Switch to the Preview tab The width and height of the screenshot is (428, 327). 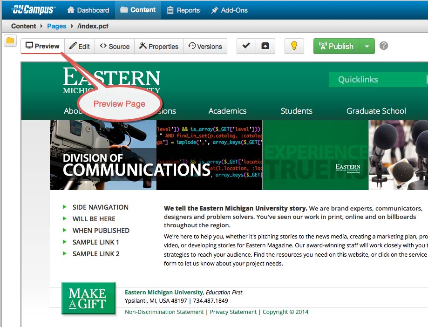click(42, 46)
